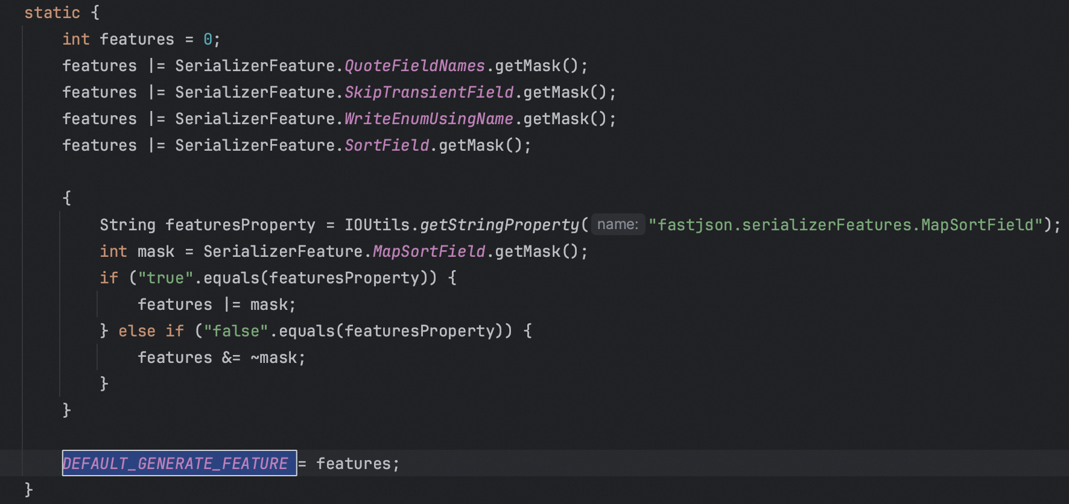1069x504 pixels.
Task: Click the '~mask' expression
Action: (x=273, y=358)
